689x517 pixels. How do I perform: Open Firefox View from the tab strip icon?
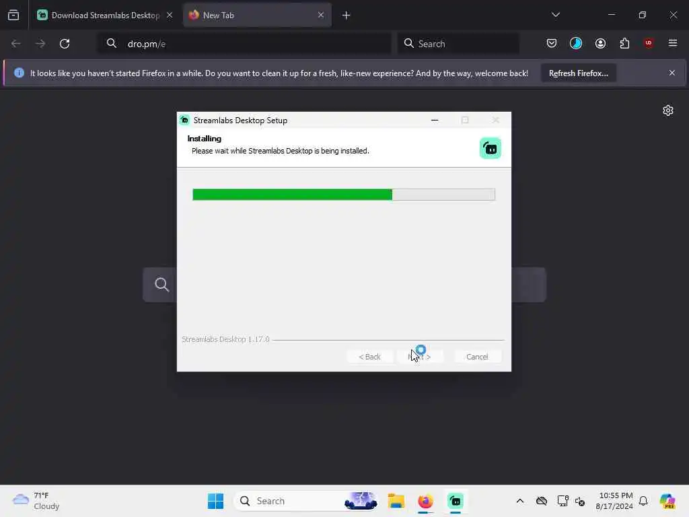[x=13, y=15]
